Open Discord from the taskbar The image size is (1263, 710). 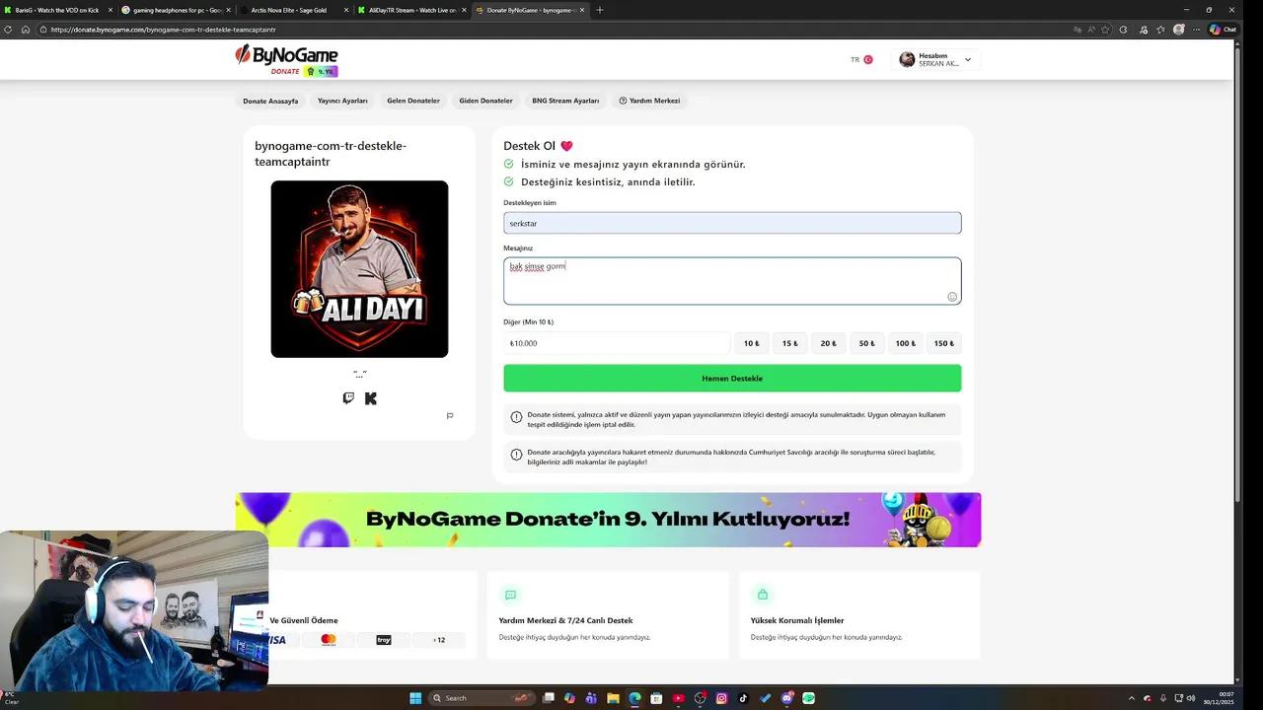click(786, 698)
